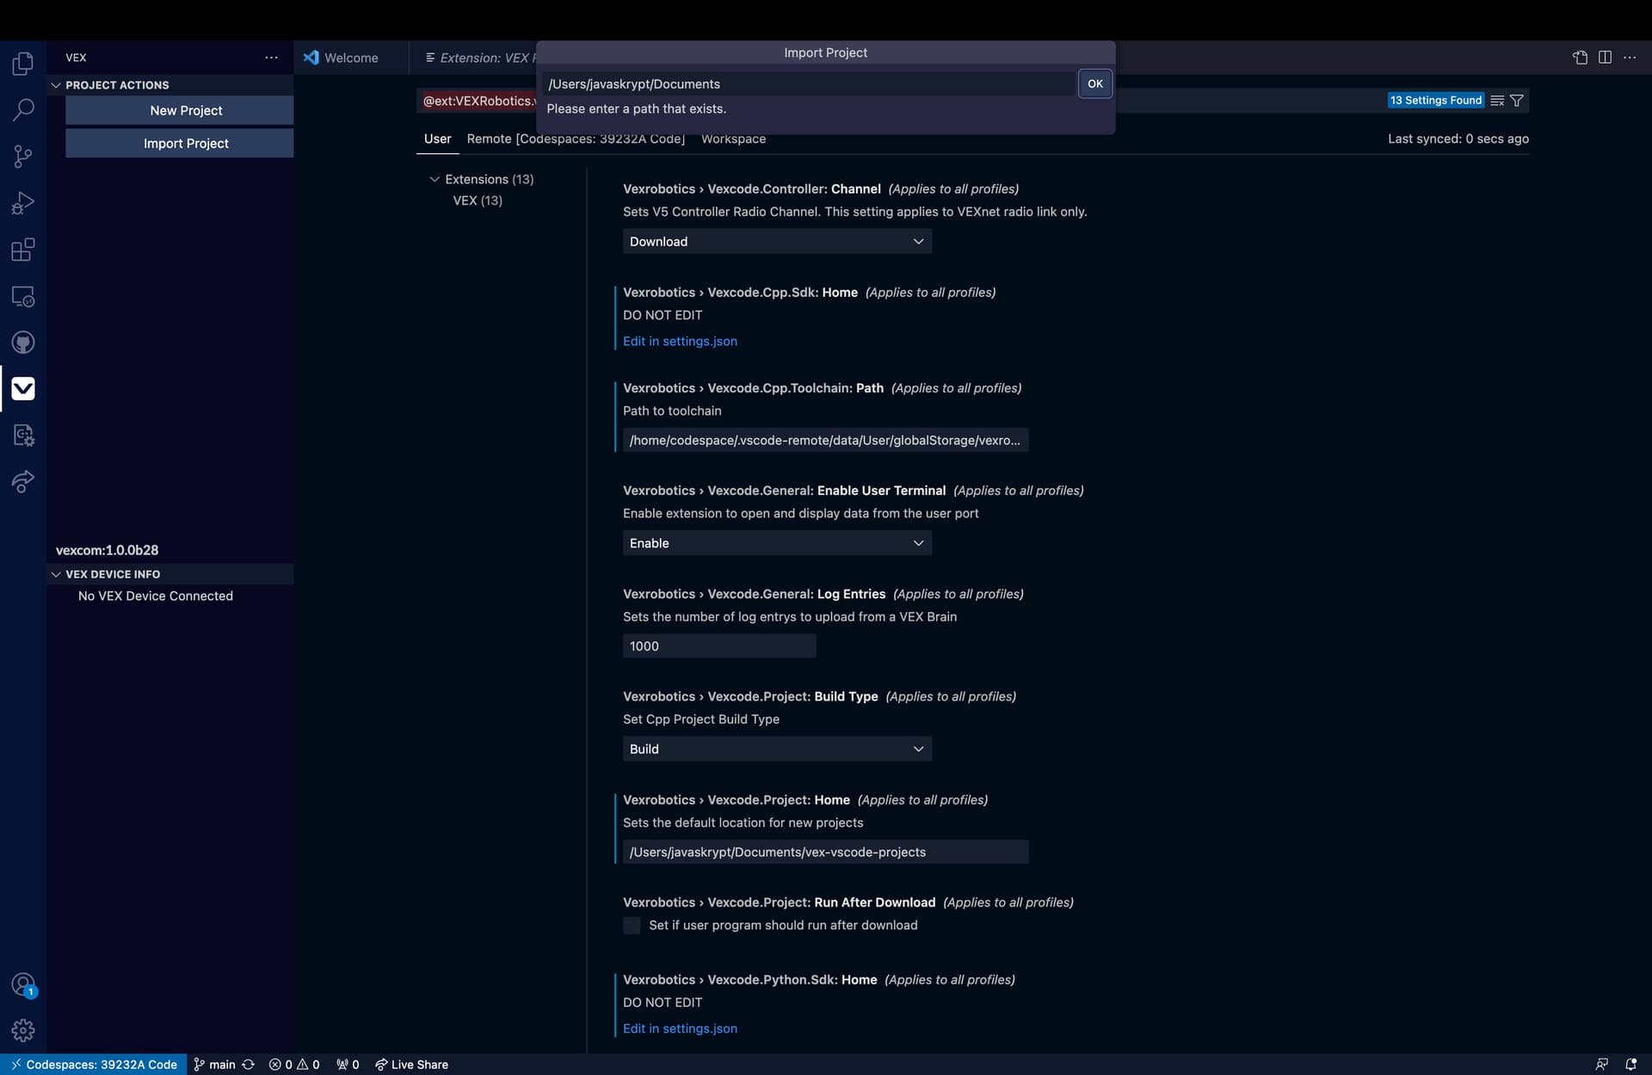Open the settings filter funnel icon

1517,101
